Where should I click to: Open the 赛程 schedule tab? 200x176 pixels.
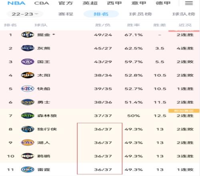click(x=66, y=14)
